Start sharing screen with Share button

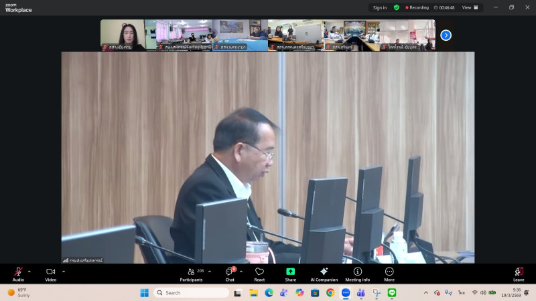[290, 273]
